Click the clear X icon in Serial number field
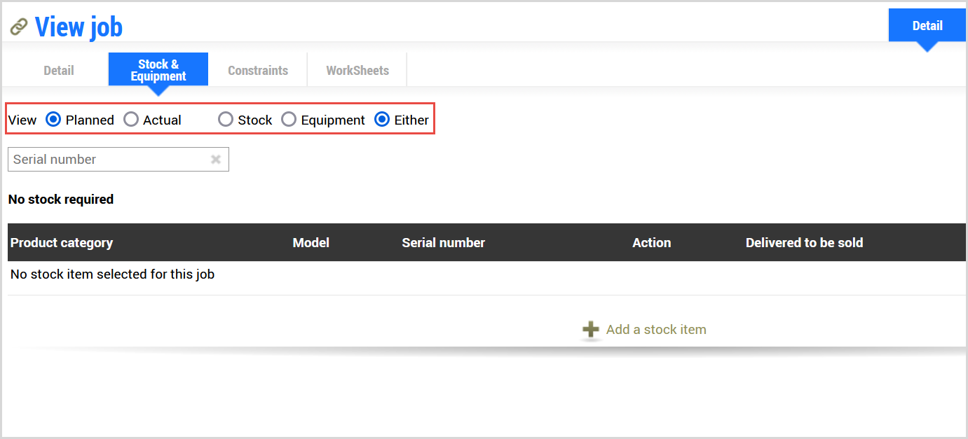This screenshot has height=439, width=968. (x=216, y=160)
